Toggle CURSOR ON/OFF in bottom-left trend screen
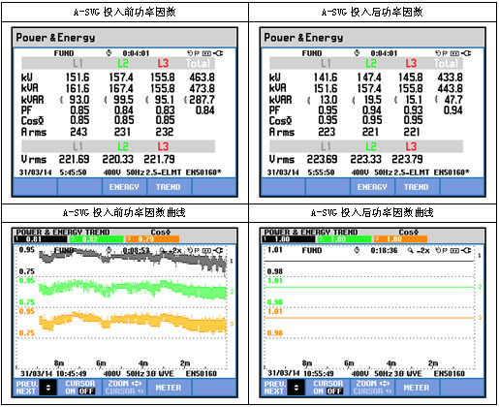Image resolution: width=499 pixels, height=407 pixels. click(80, 388)
